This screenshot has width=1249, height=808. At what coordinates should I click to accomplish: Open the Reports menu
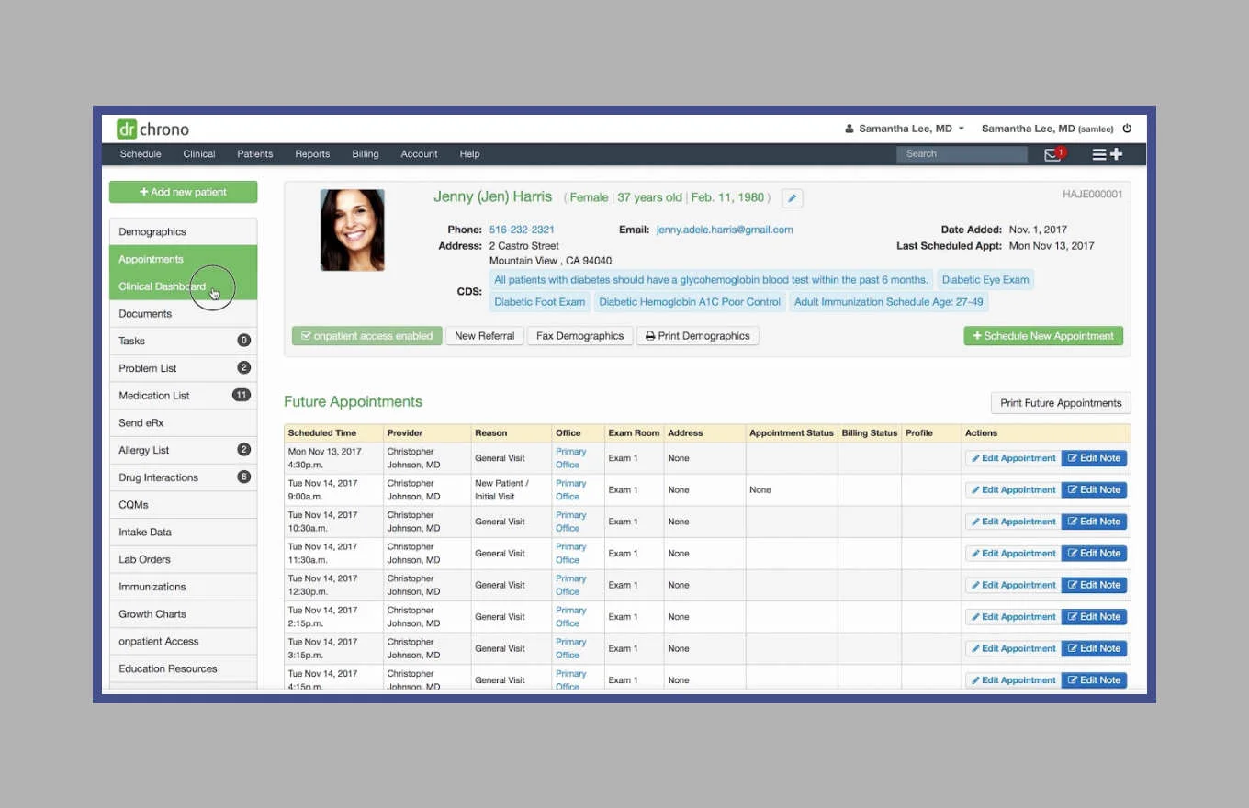pos(312,154)
